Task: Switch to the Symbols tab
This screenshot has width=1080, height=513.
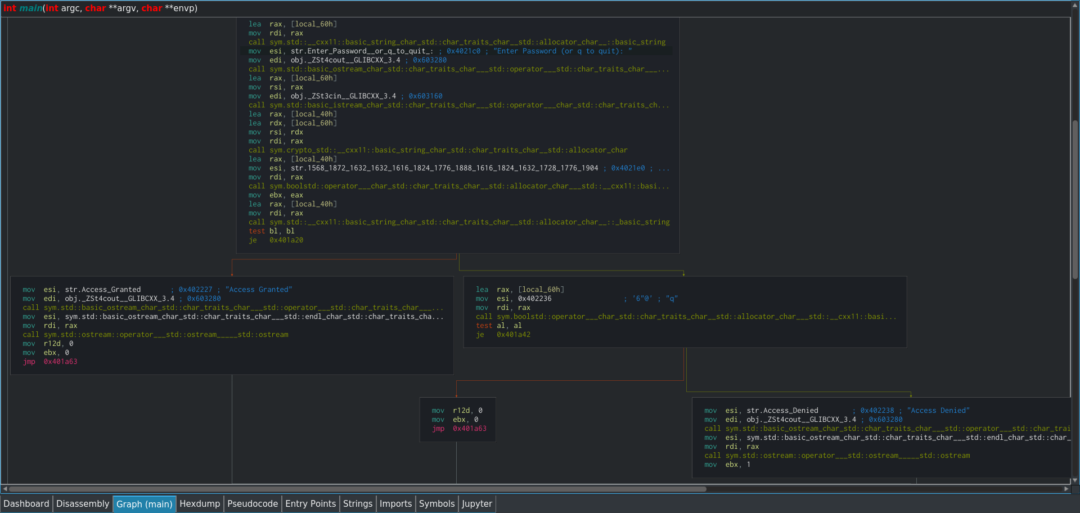Action: pyautogui.click(x=437, y=504)
